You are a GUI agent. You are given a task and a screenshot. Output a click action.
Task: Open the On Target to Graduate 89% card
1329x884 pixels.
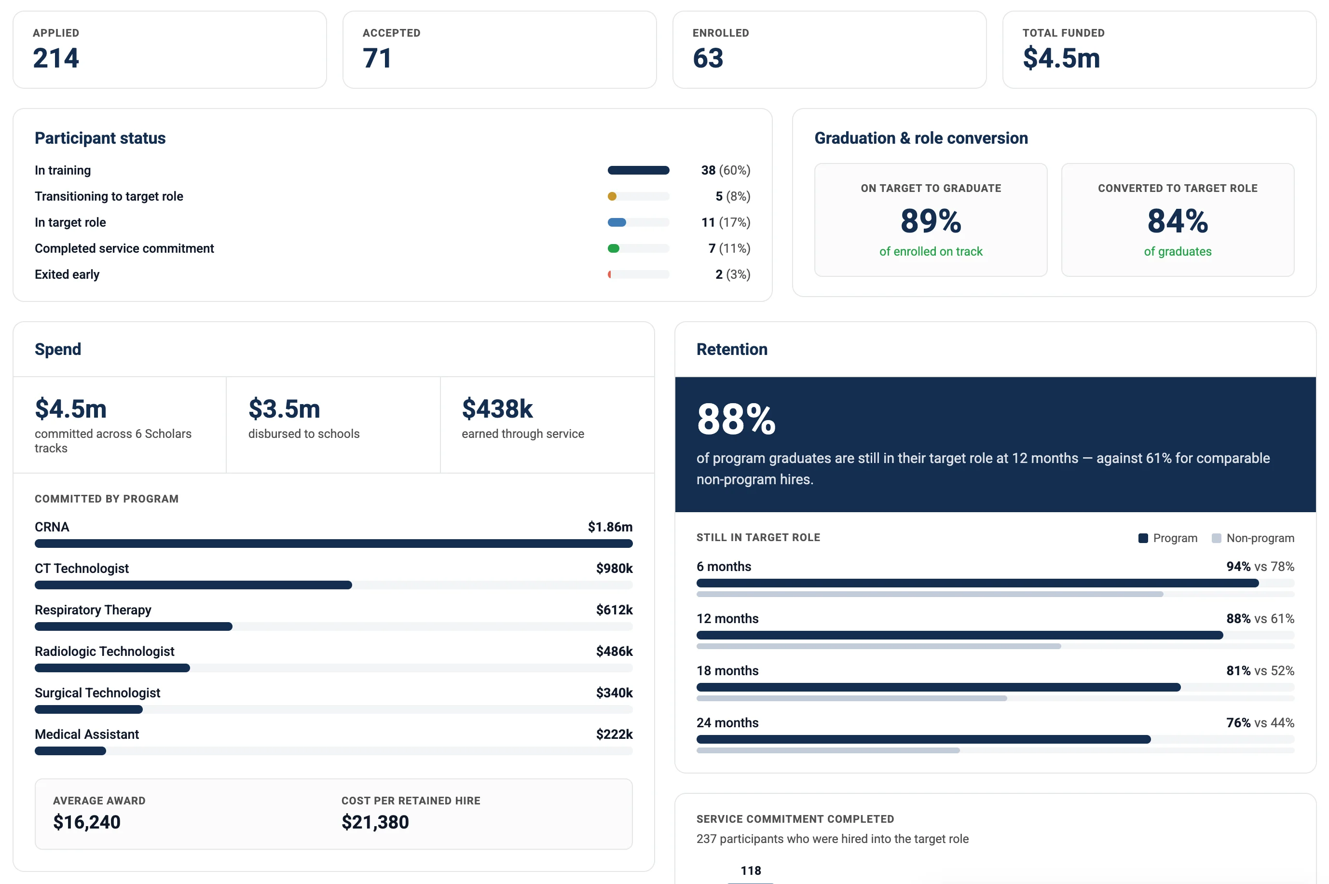(931, 220)
